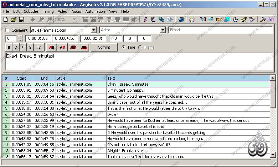The width and height of the screenshot is (278, 167).
Task: Open script Properties notepad icon
Action: 153,20
